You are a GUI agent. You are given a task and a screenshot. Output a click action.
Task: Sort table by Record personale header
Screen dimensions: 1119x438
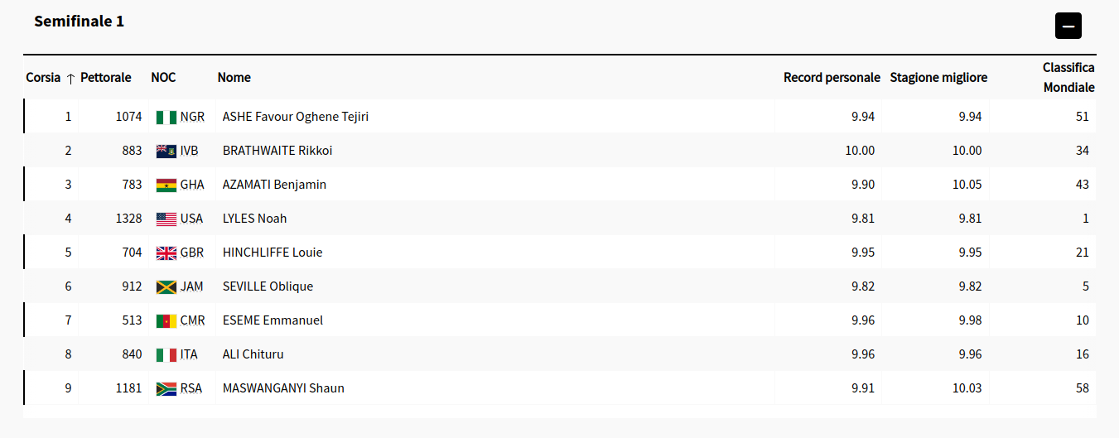832,77
